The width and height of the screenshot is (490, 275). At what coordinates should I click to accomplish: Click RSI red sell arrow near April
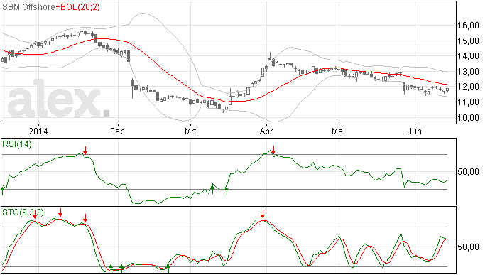point(273,150)
